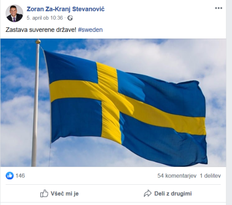Follow the #sweden hashtag link
The width and height of the screenshot is (232, 205).
(90, 30)
